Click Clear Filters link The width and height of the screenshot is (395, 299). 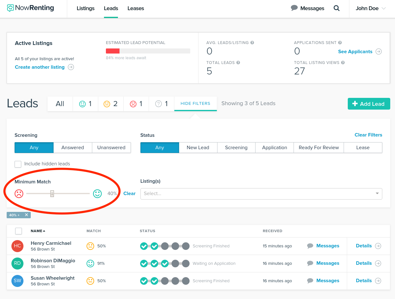tap(368, 135)
